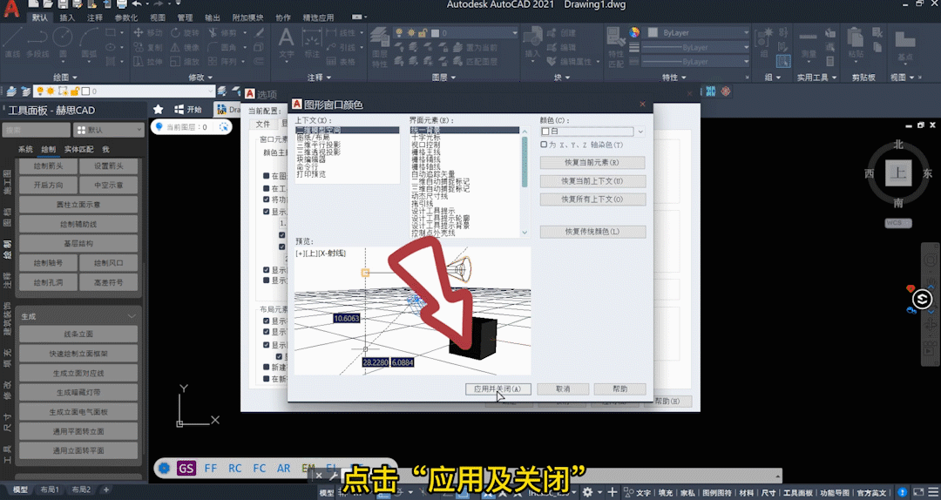941x500 pixels.
Task: Select 十字光标 in interface element list
Action: click(425, 138)
